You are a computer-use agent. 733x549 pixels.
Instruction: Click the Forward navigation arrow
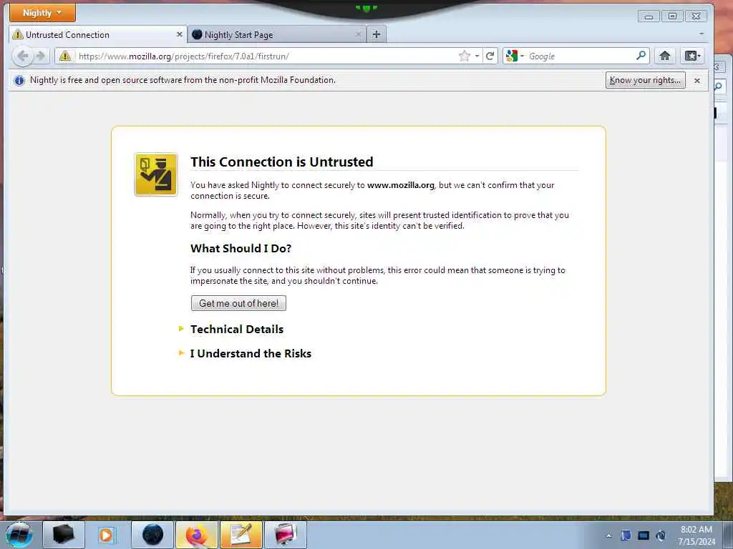[41, 56]
